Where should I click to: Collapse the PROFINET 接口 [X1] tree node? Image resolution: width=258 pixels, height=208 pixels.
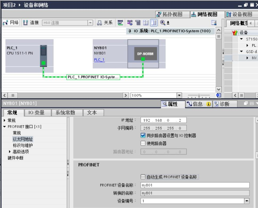pos(5,126)
